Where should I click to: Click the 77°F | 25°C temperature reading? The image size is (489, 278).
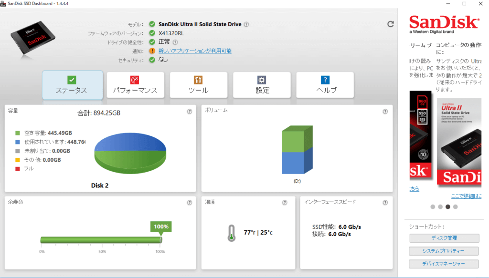click(258, 233)
